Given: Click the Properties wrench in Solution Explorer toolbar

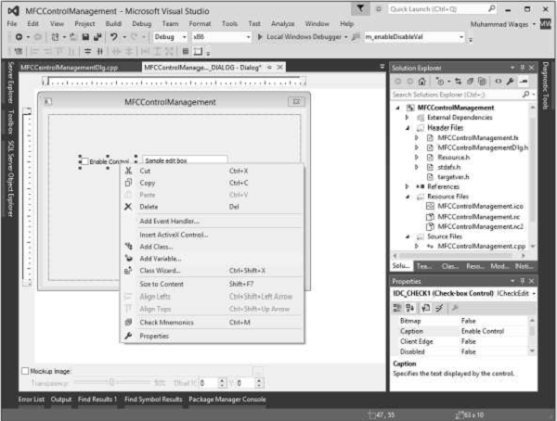Looking at the screenshot, I should [x=510, y=82].
